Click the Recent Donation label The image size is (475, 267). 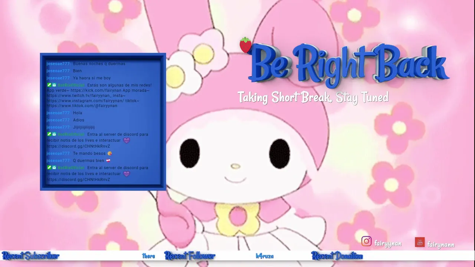[x=337, y=256]
